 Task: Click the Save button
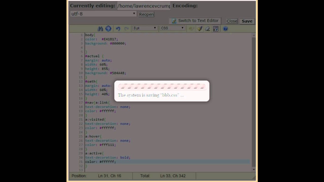tap(247, 21)
